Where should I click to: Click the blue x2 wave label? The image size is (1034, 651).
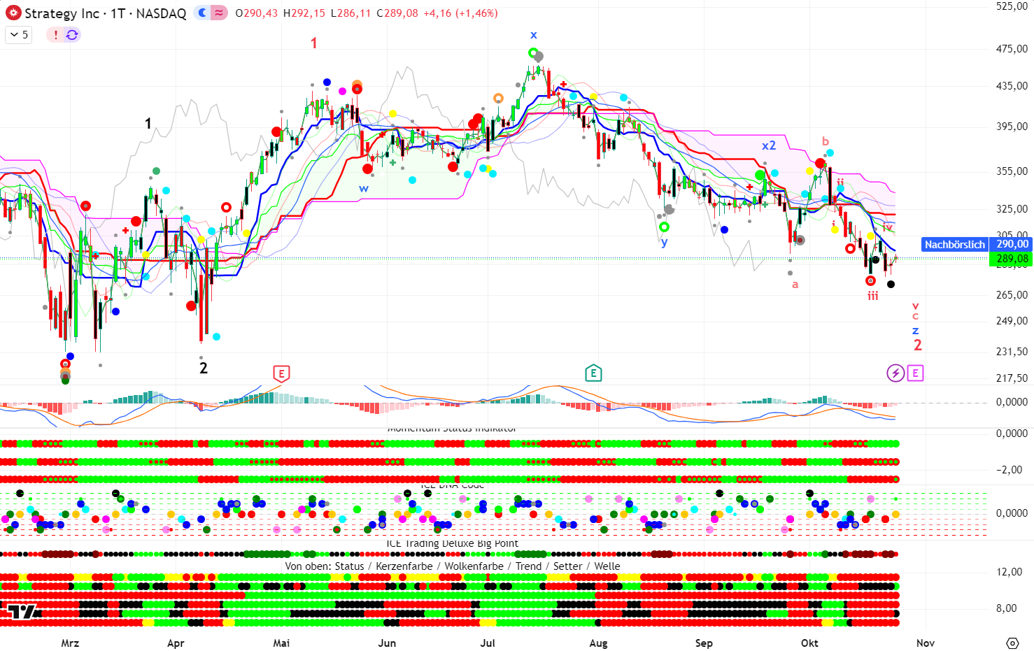(769, 145)
